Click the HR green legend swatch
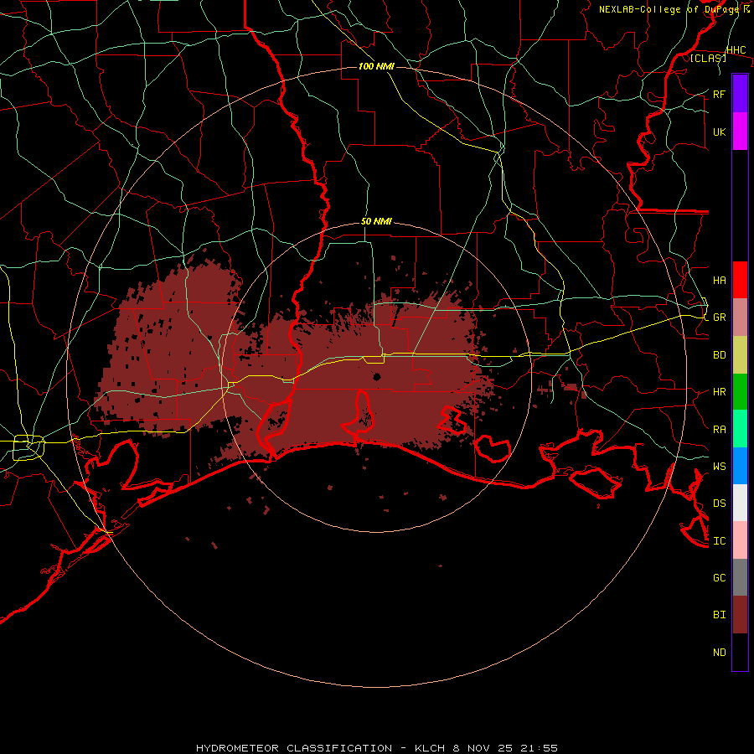This screenshot has width=754, height=754. pos(740,392)
